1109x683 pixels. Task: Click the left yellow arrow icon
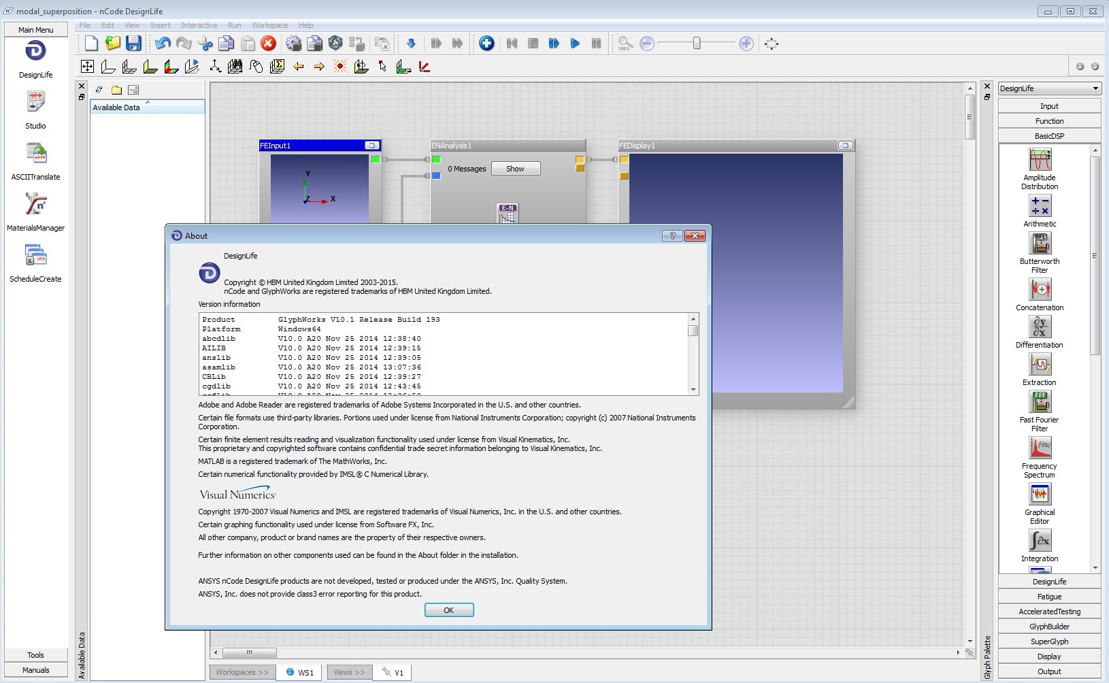pyautogui.click(x=298, y=66)
